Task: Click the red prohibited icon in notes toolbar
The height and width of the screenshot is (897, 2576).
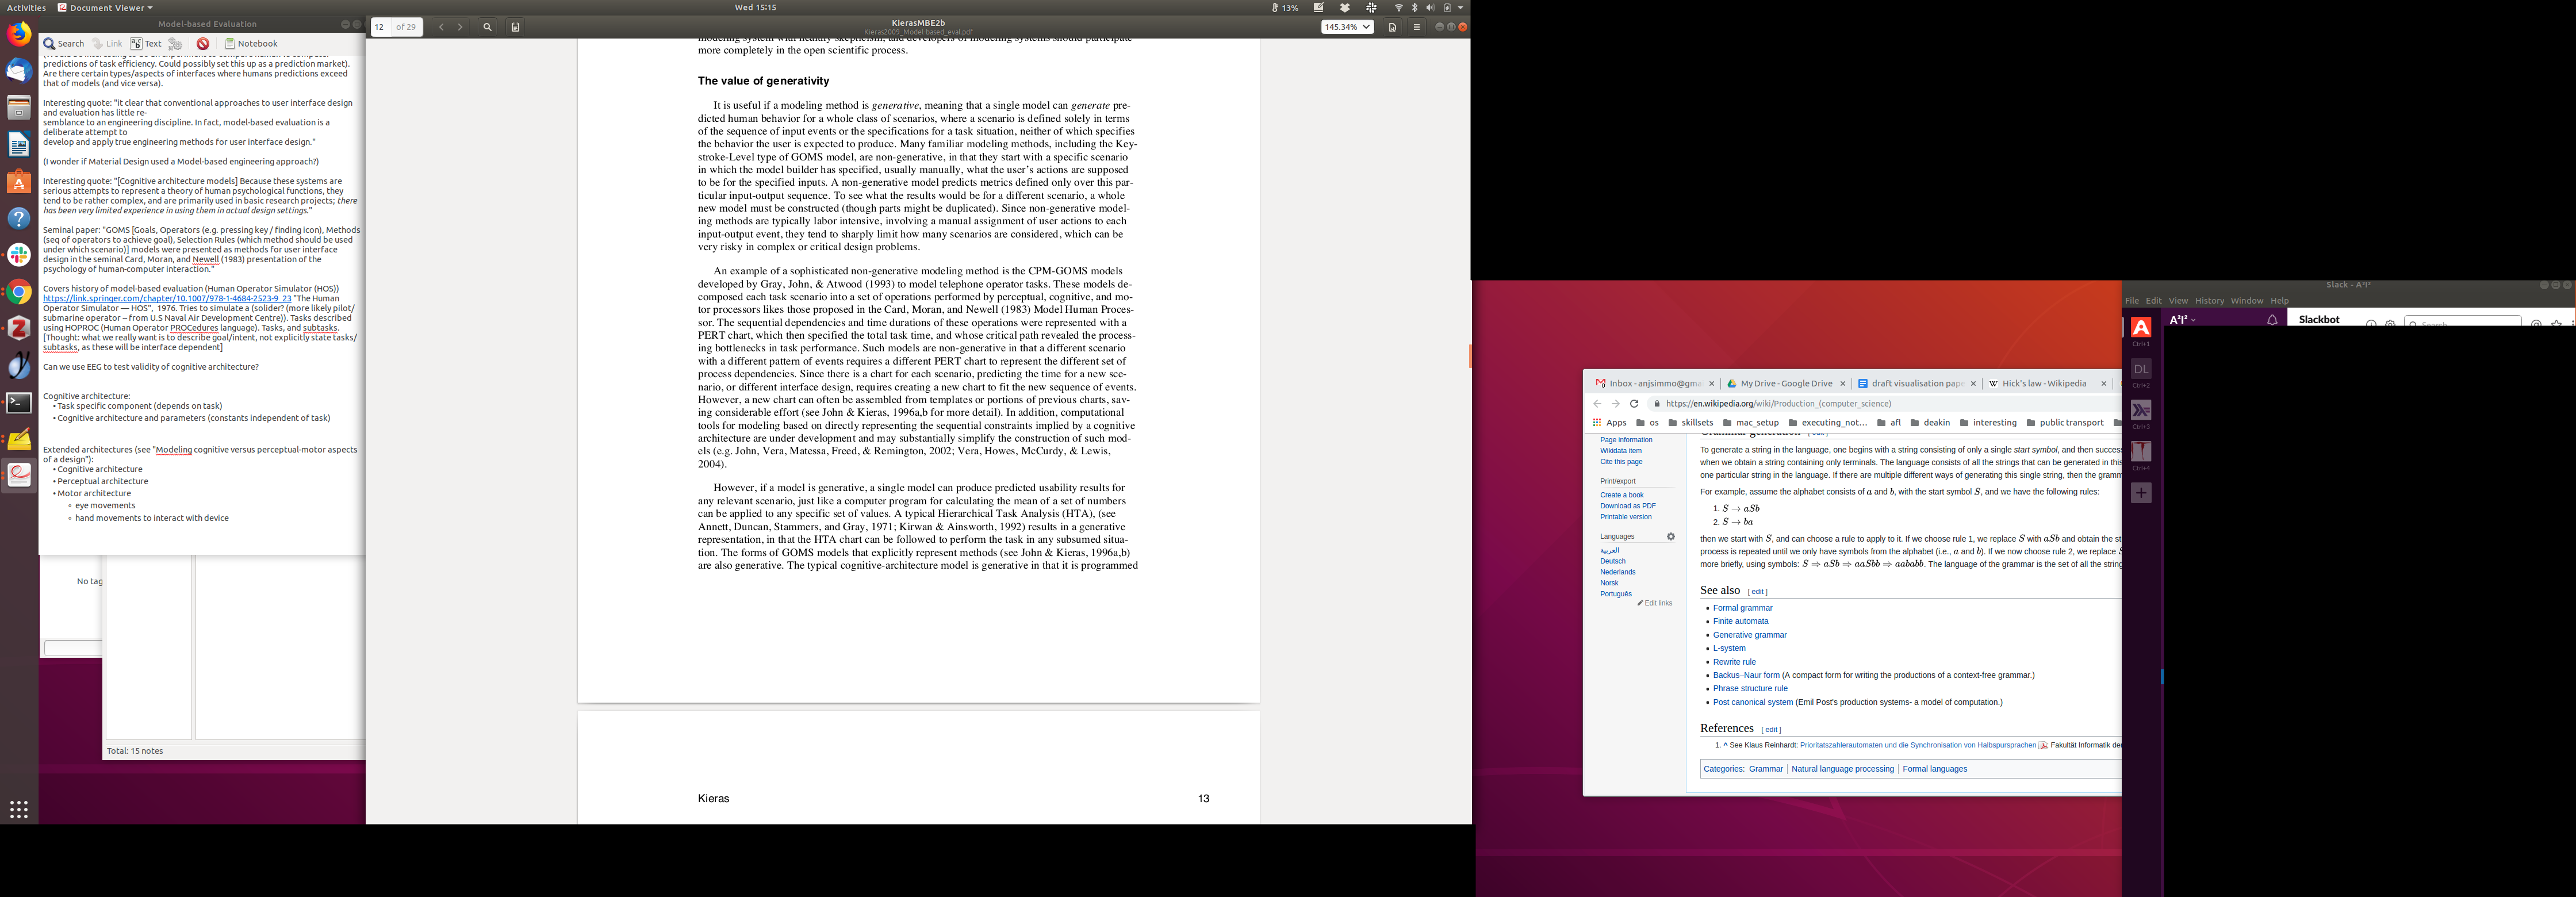Action: click(x=203, y=44)
